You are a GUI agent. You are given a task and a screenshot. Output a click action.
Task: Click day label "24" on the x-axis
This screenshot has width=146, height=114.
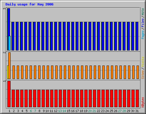[x=107, y=111]
